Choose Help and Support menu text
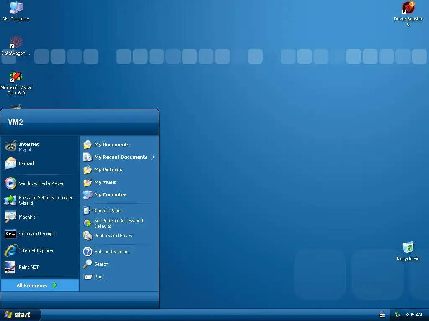Viewport: 429px width, 321px height. (x=111, y=252)
